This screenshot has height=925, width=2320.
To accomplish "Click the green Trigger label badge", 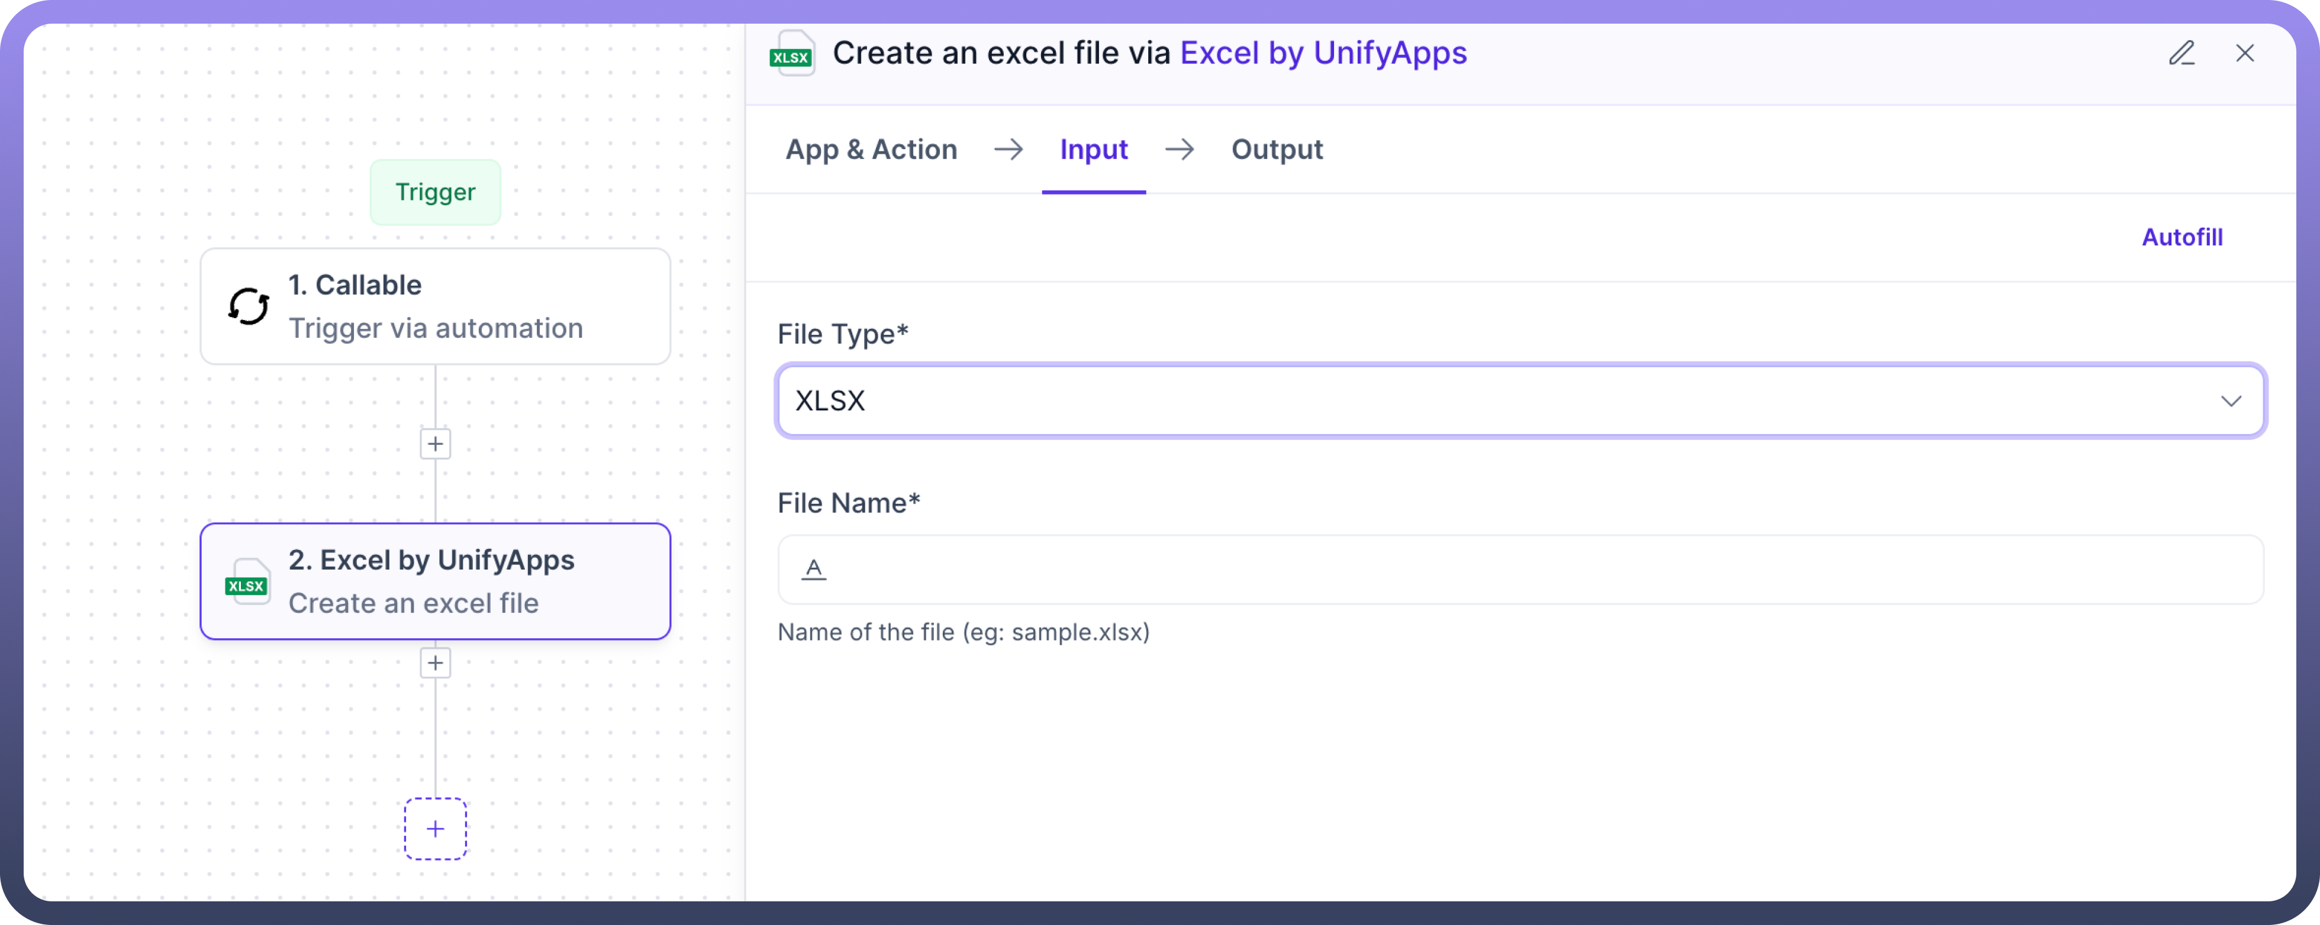I will click(435, 192).
